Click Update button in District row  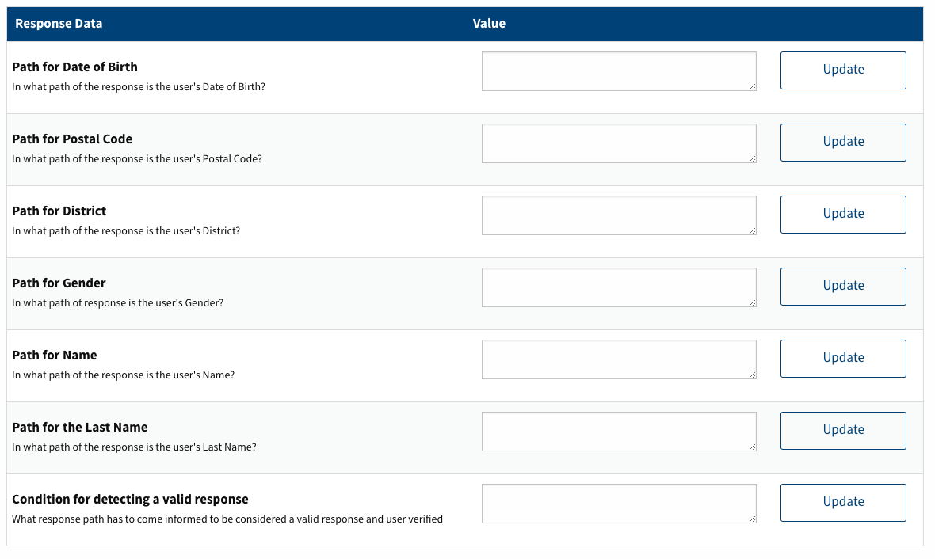[x=843, y=214]
